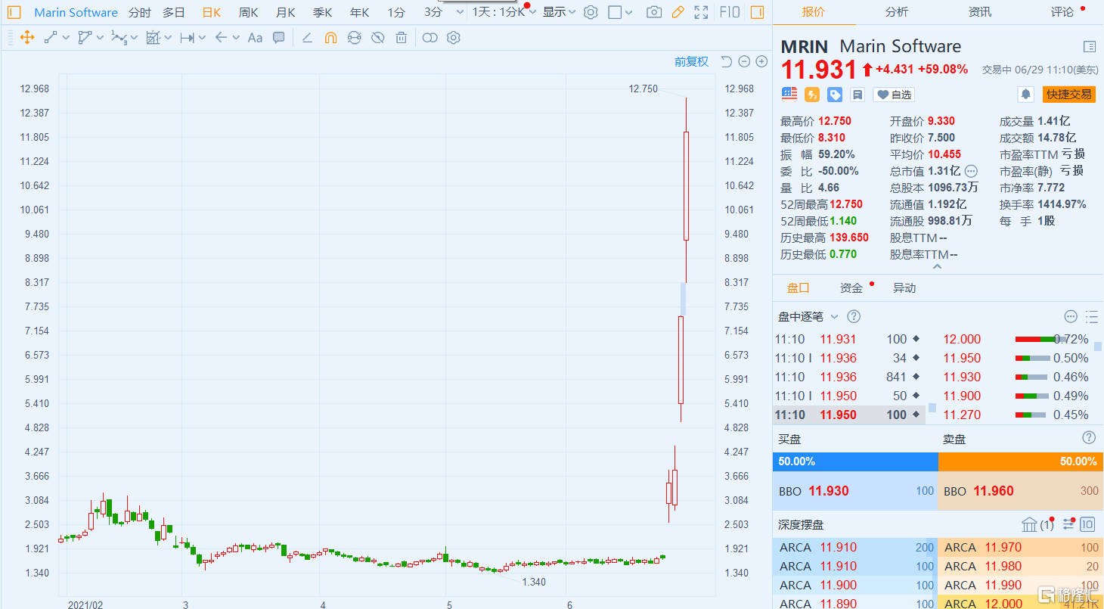
Task: Expand arrow tool options chevron
Action: pyautogui.click(x=237, y=38)
